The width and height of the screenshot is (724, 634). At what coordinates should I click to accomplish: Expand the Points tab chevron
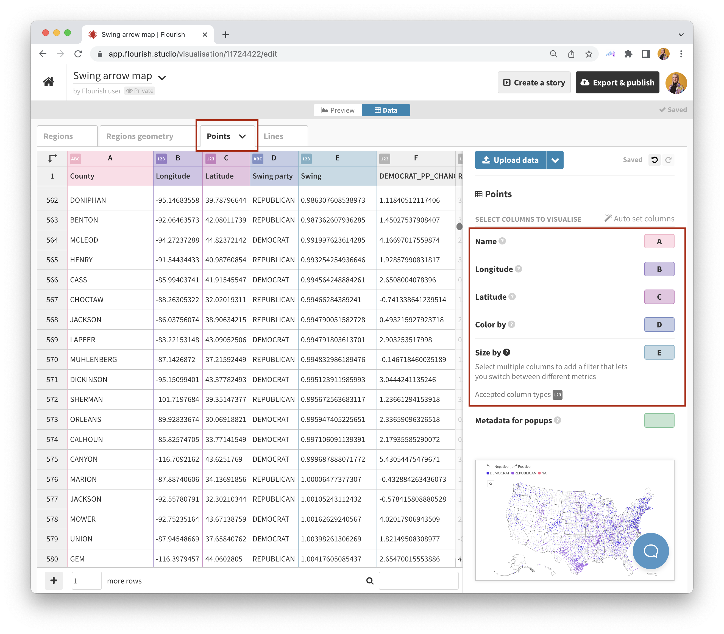(242, 136)
